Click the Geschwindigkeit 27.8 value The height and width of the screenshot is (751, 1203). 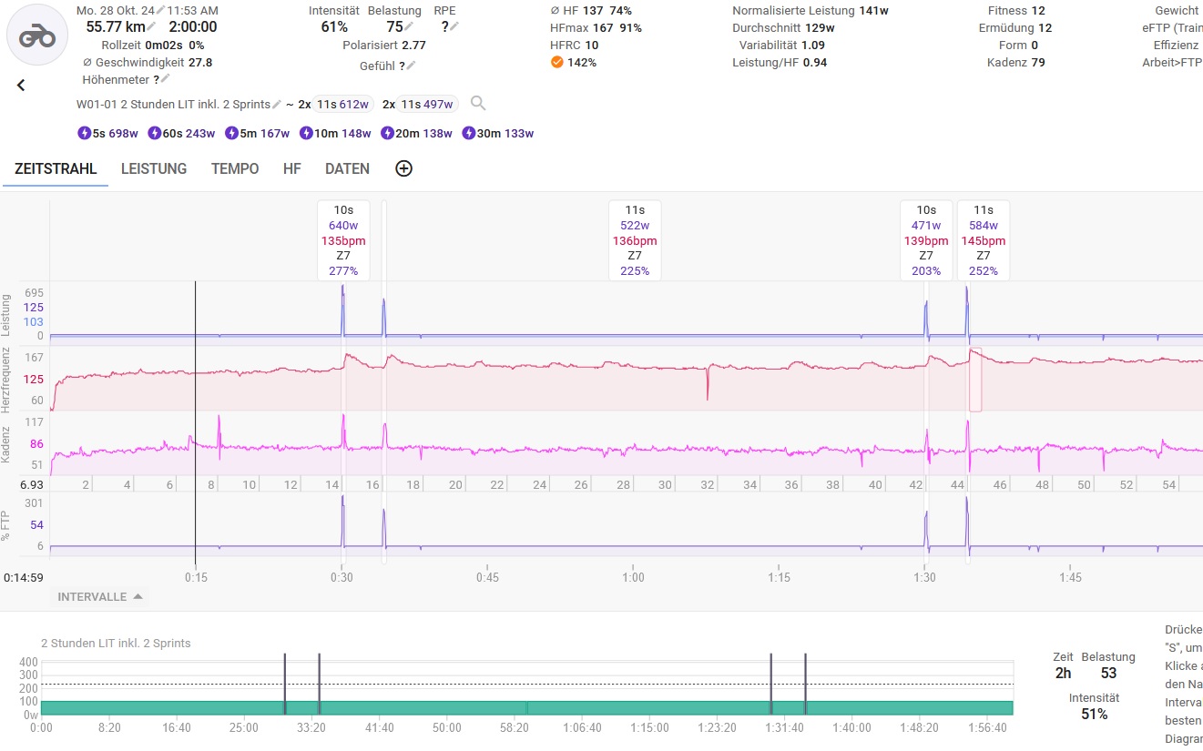199,62
